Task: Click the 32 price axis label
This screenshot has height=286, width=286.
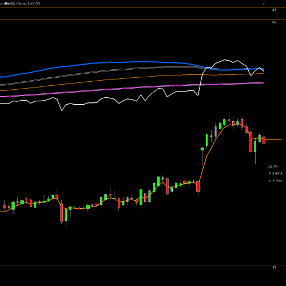Action: [x=274, y=22]
